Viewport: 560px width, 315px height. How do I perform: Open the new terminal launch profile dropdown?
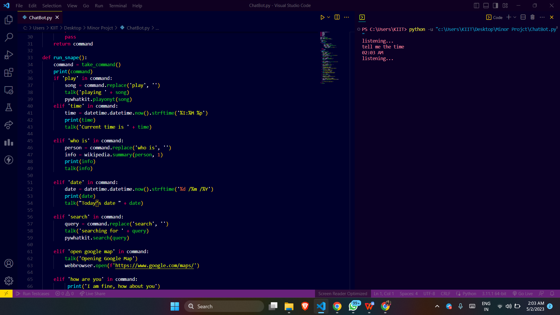[515, 17]
